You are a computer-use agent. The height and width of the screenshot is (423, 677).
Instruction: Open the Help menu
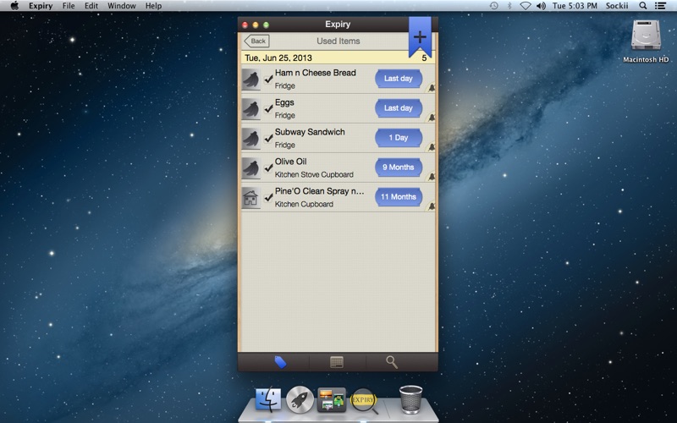[153, 6]
